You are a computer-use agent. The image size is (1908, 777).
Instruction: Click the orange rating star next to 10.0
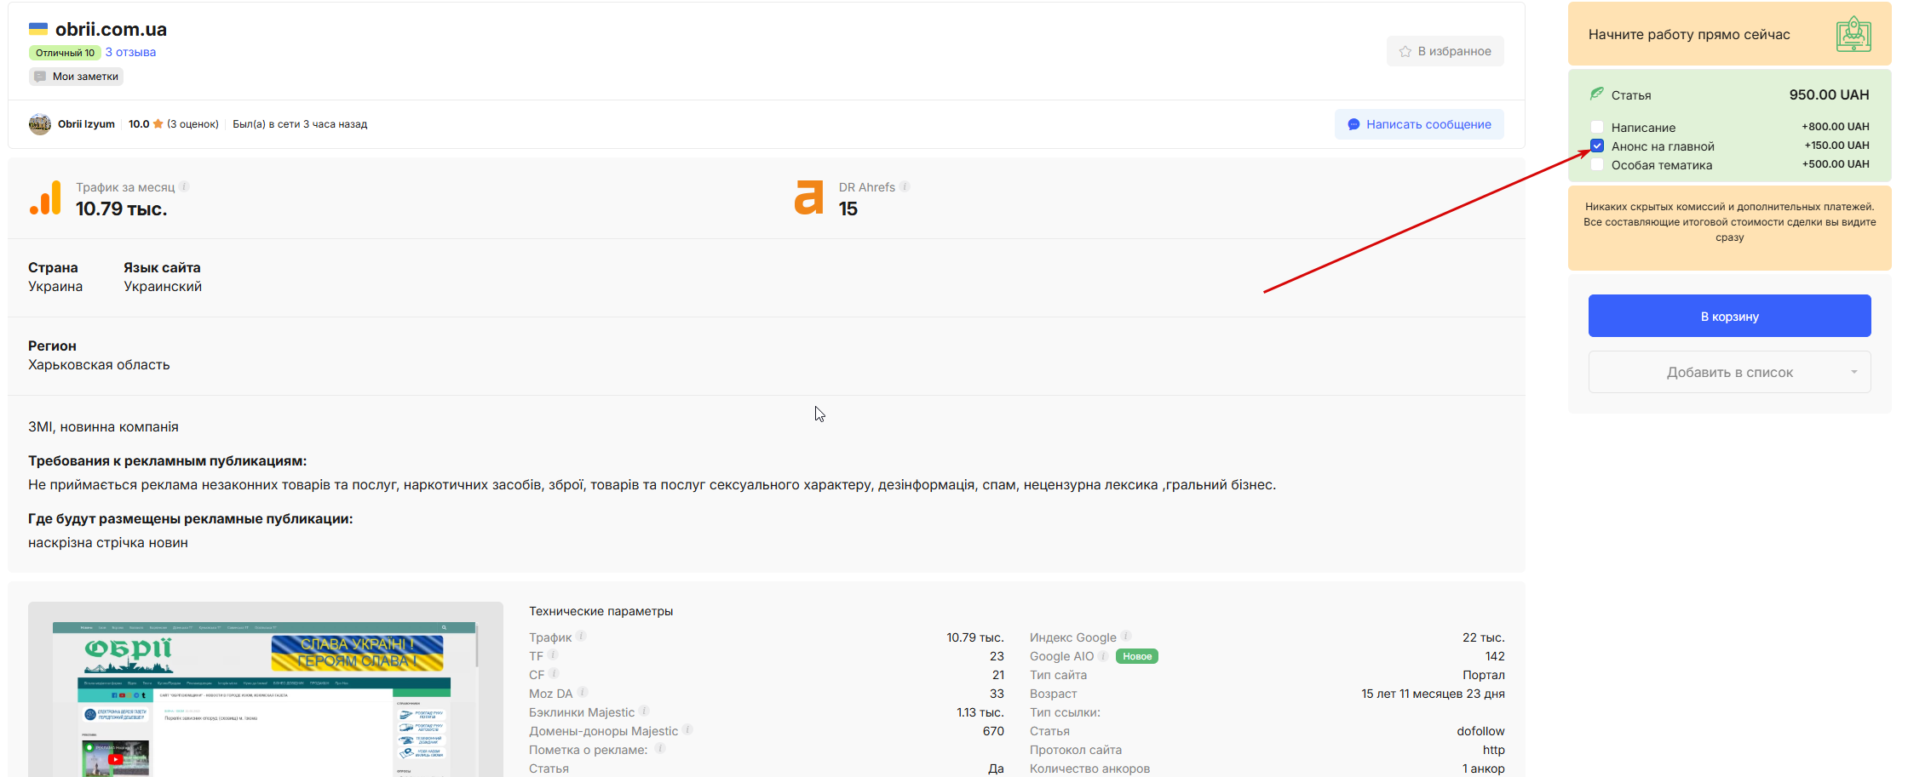pyautogui.click(x=158, y=124)
